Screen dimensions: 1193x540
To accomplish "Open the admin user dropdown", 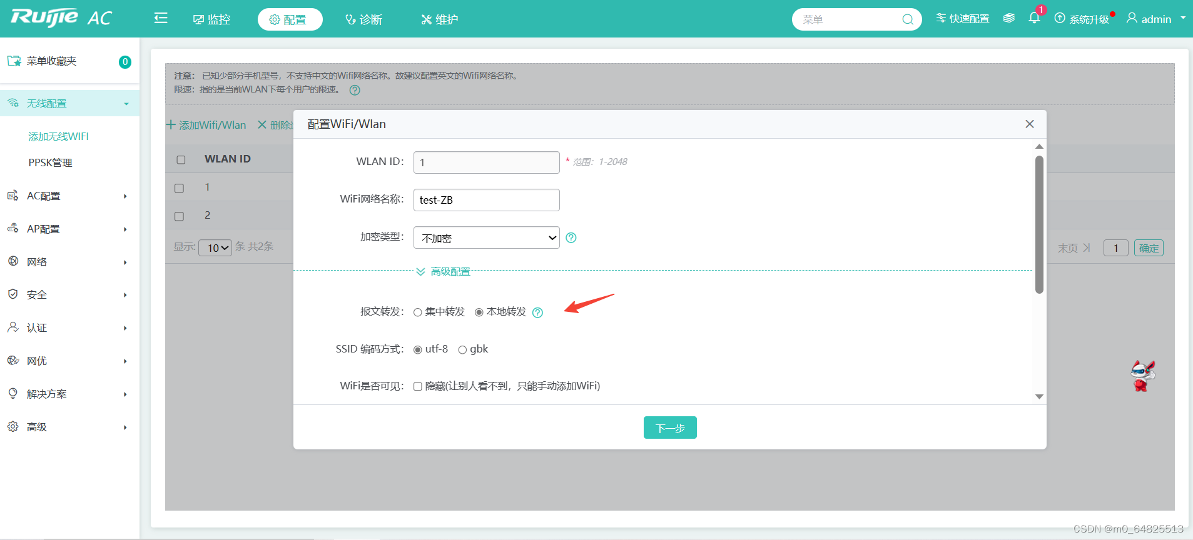I will 1156,19.
